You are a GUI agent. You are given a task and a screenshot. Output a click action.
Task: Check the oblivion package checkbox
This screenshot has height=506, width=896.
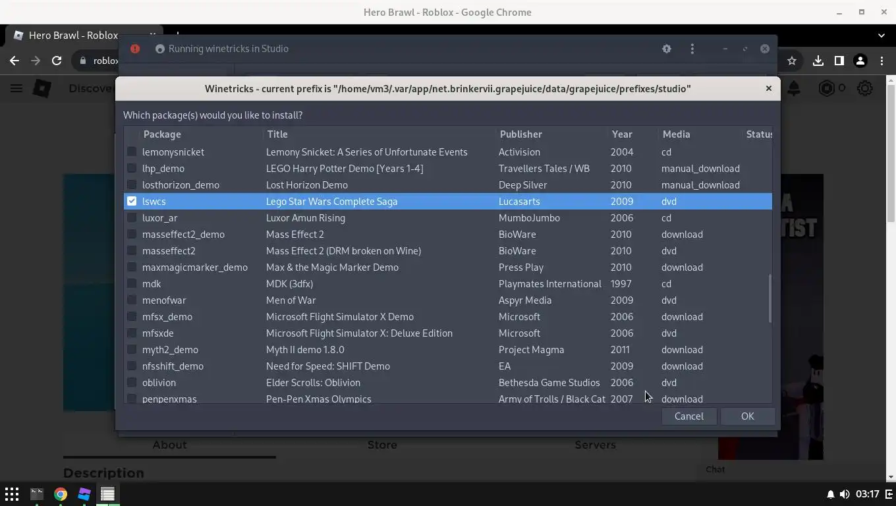[x=132, y=383]
